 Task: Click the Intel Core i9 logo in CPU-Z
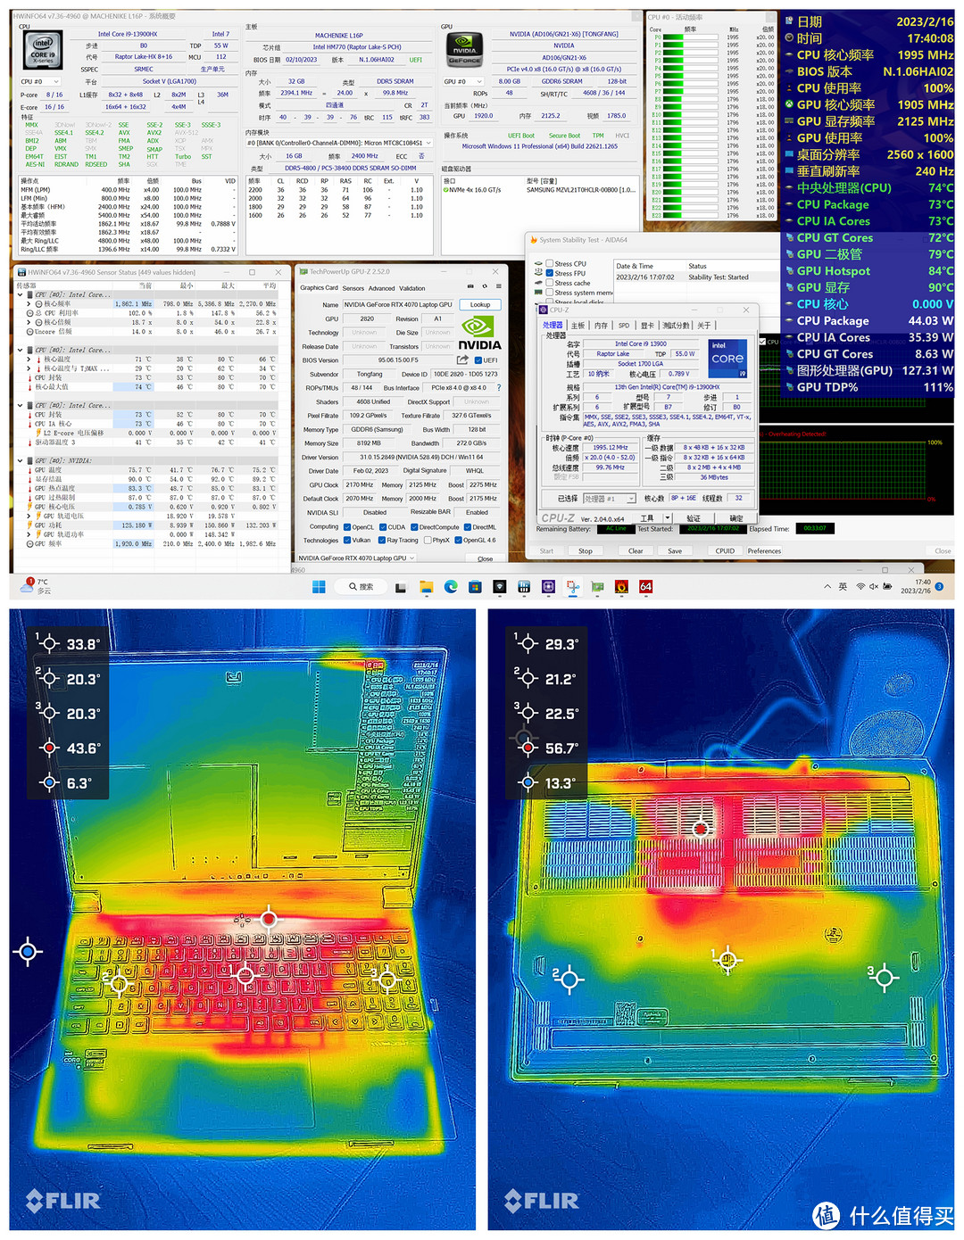pyautogui.click(x=727, y=359)
